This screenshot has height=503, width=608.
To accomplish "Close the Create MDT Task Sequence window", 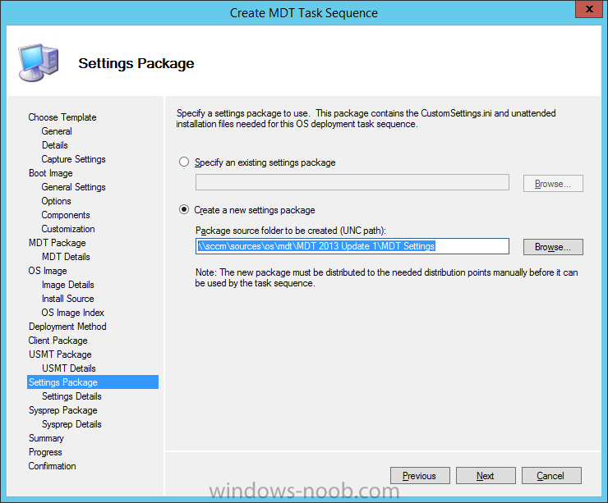I will [588, 9].
